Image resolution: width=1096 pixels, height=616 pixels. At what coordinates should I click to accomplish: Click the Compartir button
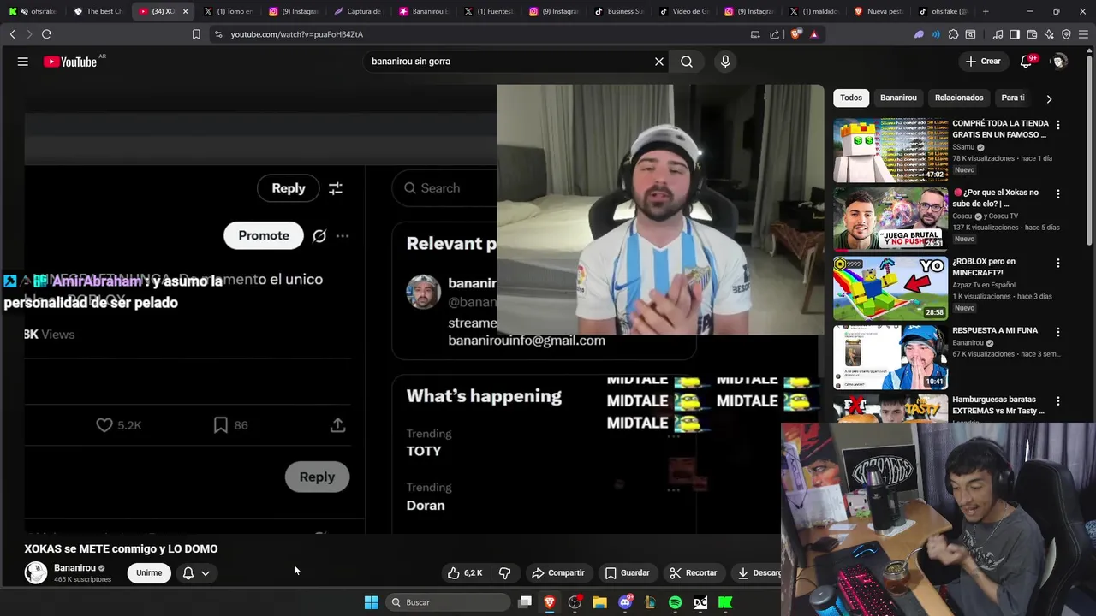coord(557,573)
